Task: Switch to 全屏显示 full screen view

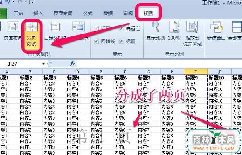Action: point(79,31)
